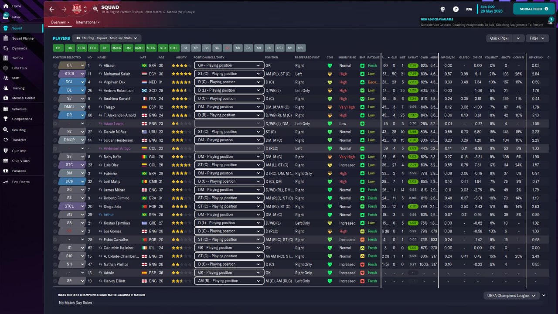
Task: Open the staff advice notification badge
Action: coord(551,20)
